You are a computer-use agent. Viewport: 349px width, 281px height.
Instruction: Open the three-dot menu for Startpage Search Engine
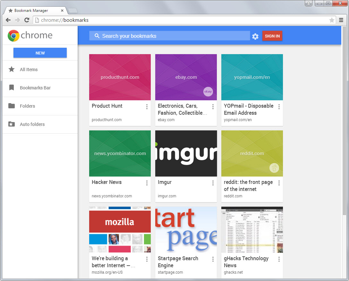point(213,259)
